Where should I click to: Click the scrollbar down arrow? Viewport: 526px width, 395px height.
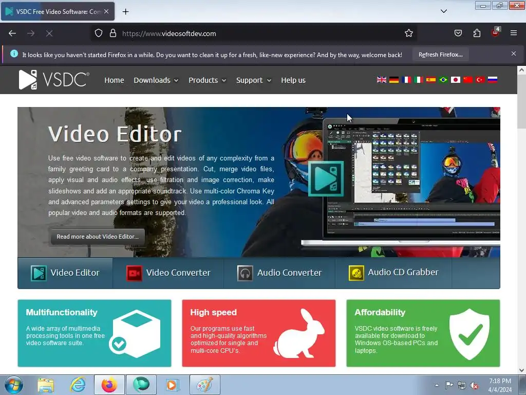521,370
